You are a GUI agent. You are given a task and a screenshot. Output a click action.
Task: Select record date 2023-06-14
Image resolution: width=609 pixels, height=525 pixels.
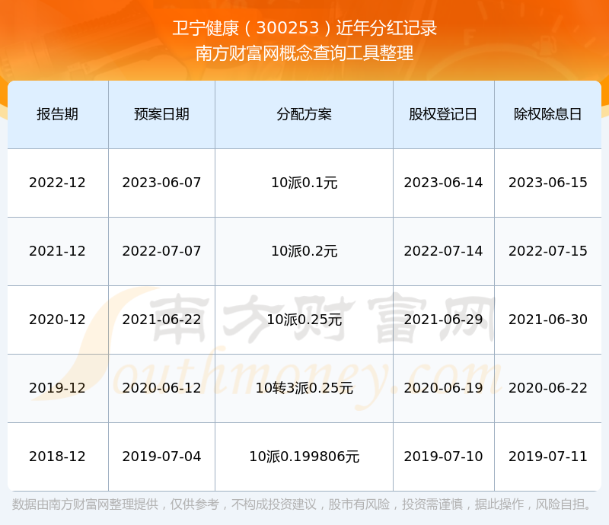[443, 183]
